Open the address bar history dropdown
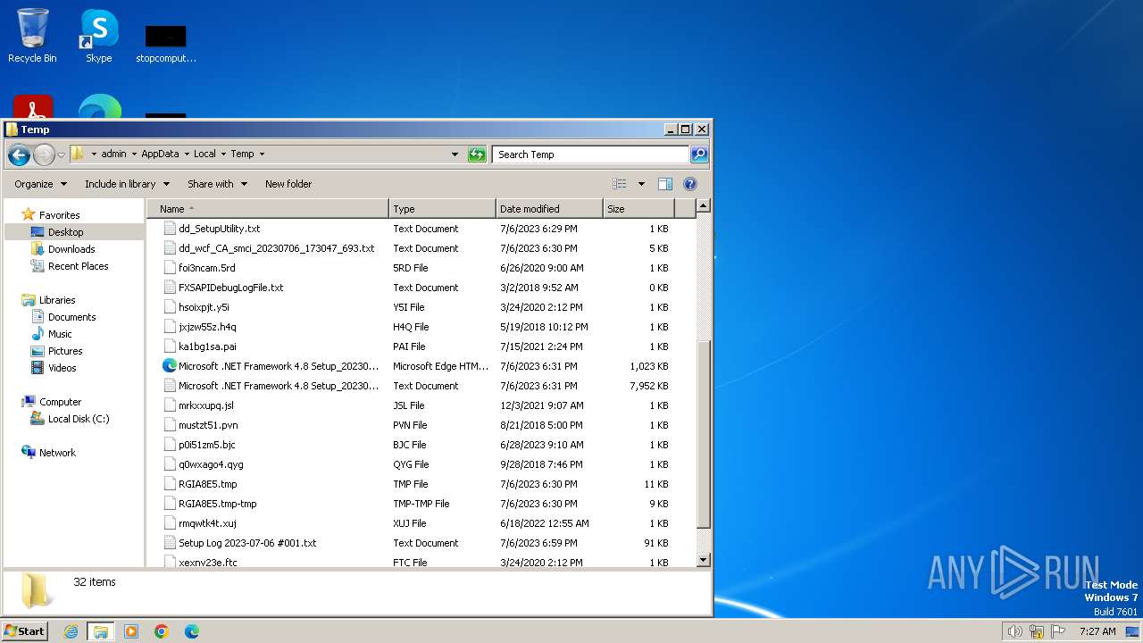 [x=455, y=154]
